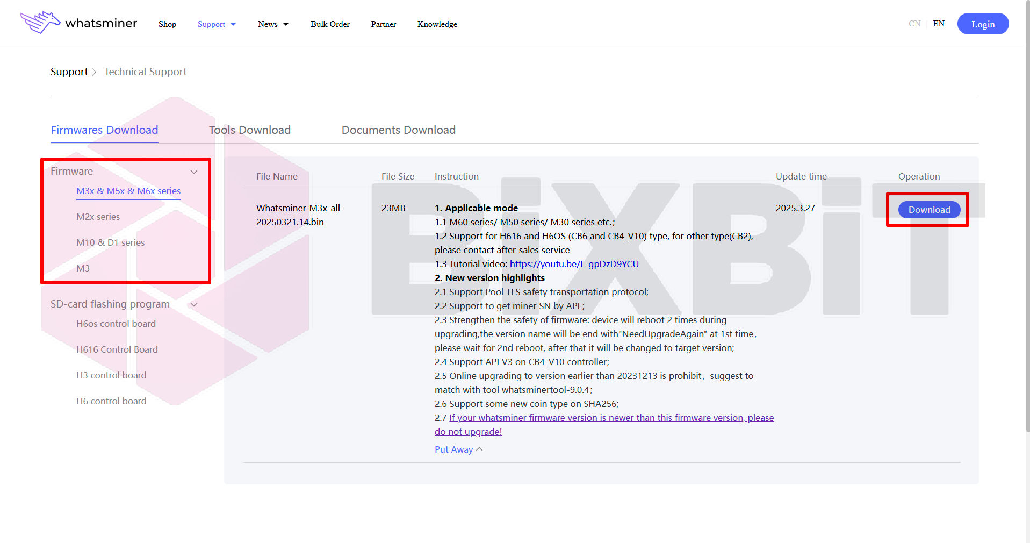The height and width of the screenshot is (543, 1030).
Task: Click the Login button
Action: [983, 24]
